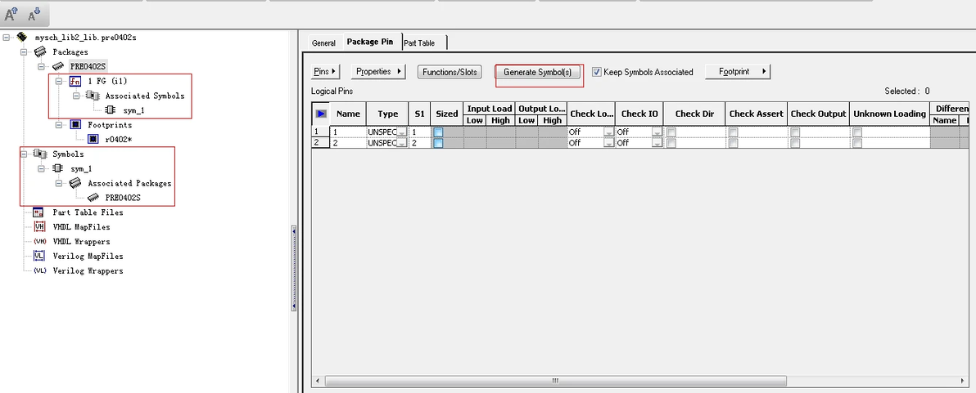Collapse the Symbols tree node
Screen dimensions: 976x393
[24, 154]
